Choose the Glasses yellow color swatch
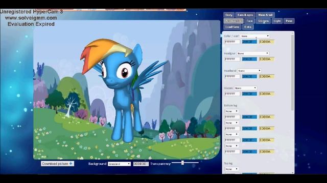Image resolution: width=327 pixels, height=183 pixels. [x=267, y=94]
